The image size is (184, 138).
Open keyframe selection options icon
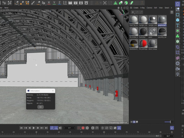point(87,128)
